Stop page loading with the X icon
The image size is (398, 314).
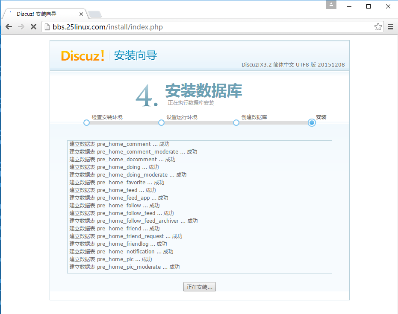[x=33, y=26]
